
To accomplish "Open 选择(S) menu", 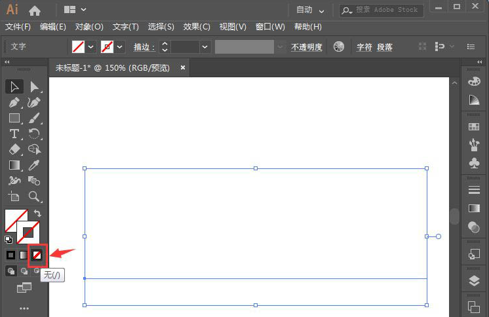I will pyautogui.click(x=161, y=27).
